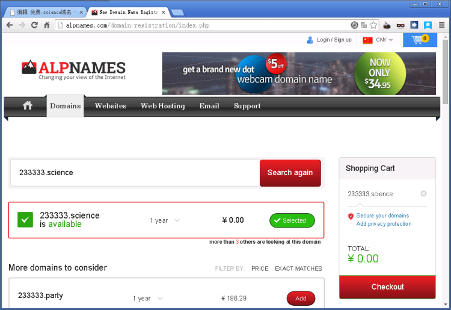The width and height of the screenshot is (451, 310).
Task: Open the 1 year dropdown for 233333.party
Action: tap(148, 299)
